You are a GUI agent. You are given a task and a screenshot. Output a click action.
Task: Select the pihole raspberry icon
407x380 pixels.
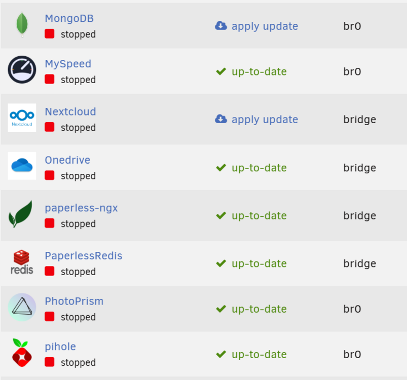[x=22, y=353]
